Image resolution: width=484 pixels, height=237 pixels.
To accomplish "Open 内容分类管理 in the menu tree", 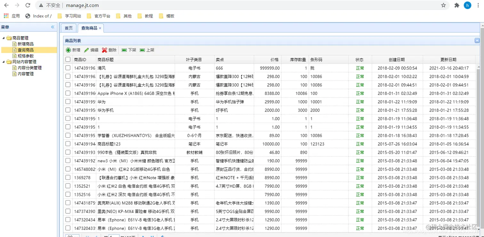I will tap(29, 68).
